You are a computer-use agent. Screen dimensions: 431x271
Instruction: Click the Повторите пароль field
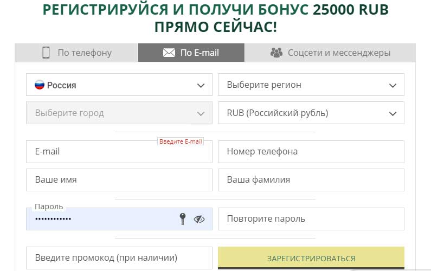[x=311, y=219]
